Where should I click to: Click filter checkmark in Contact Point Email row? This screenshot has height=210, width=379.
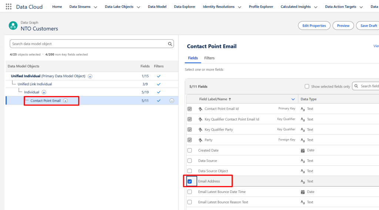[x=158, y=101]
